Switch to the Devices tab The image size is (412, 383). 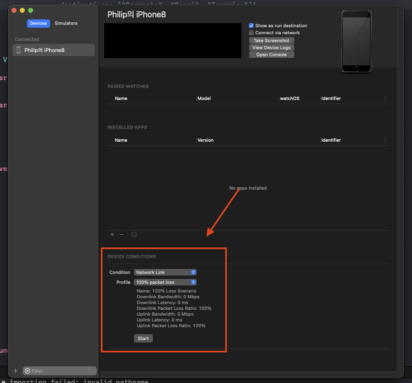point(38,23)
